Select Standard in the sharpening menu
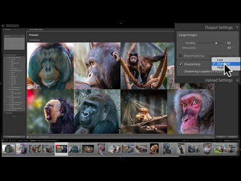The height and width of the screenshot is (181, 241). click(226, 64)
